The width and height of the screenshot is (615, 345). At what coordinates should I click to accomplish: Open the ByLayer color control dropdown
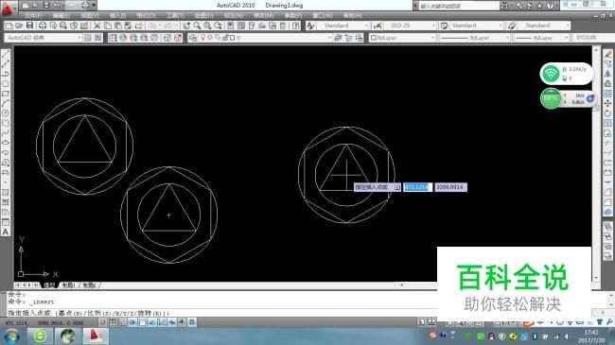click(402, 38)
